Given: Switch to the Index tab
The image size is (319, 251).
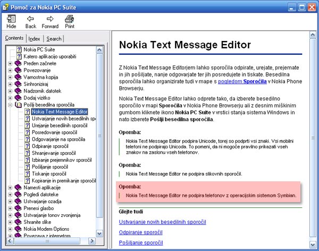Looking at the screenshot, I should [x=34, y=39].
